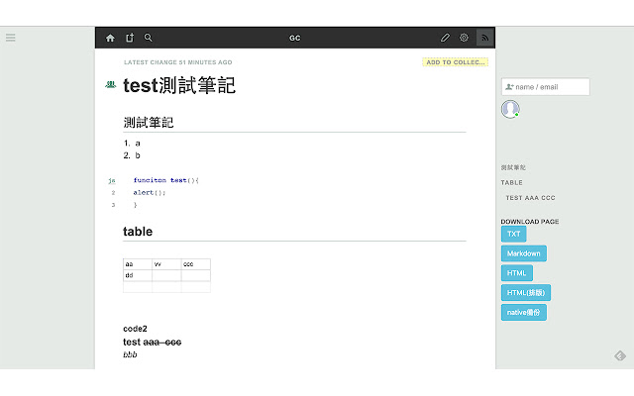Open page settings with the gear icon
Image resolution: width=634 pixels, height=396 pixels.
pos(464,38)
